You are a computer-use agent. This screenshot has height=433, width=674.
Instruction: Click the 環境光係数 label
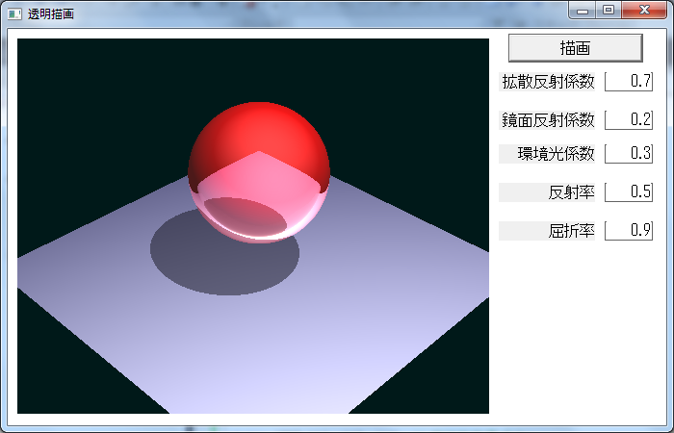547,154
